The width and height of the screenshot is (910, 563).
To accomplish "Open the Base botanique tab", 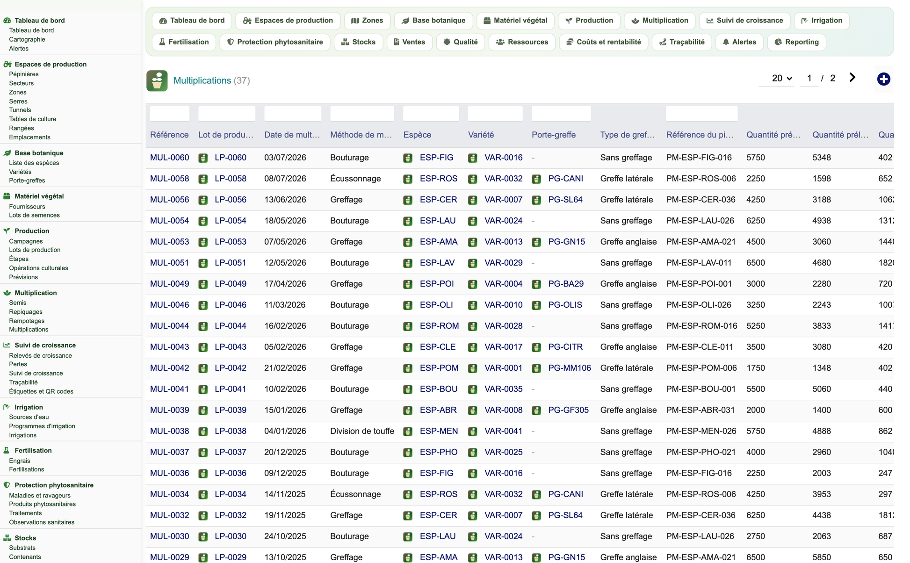I will [433, 21].
